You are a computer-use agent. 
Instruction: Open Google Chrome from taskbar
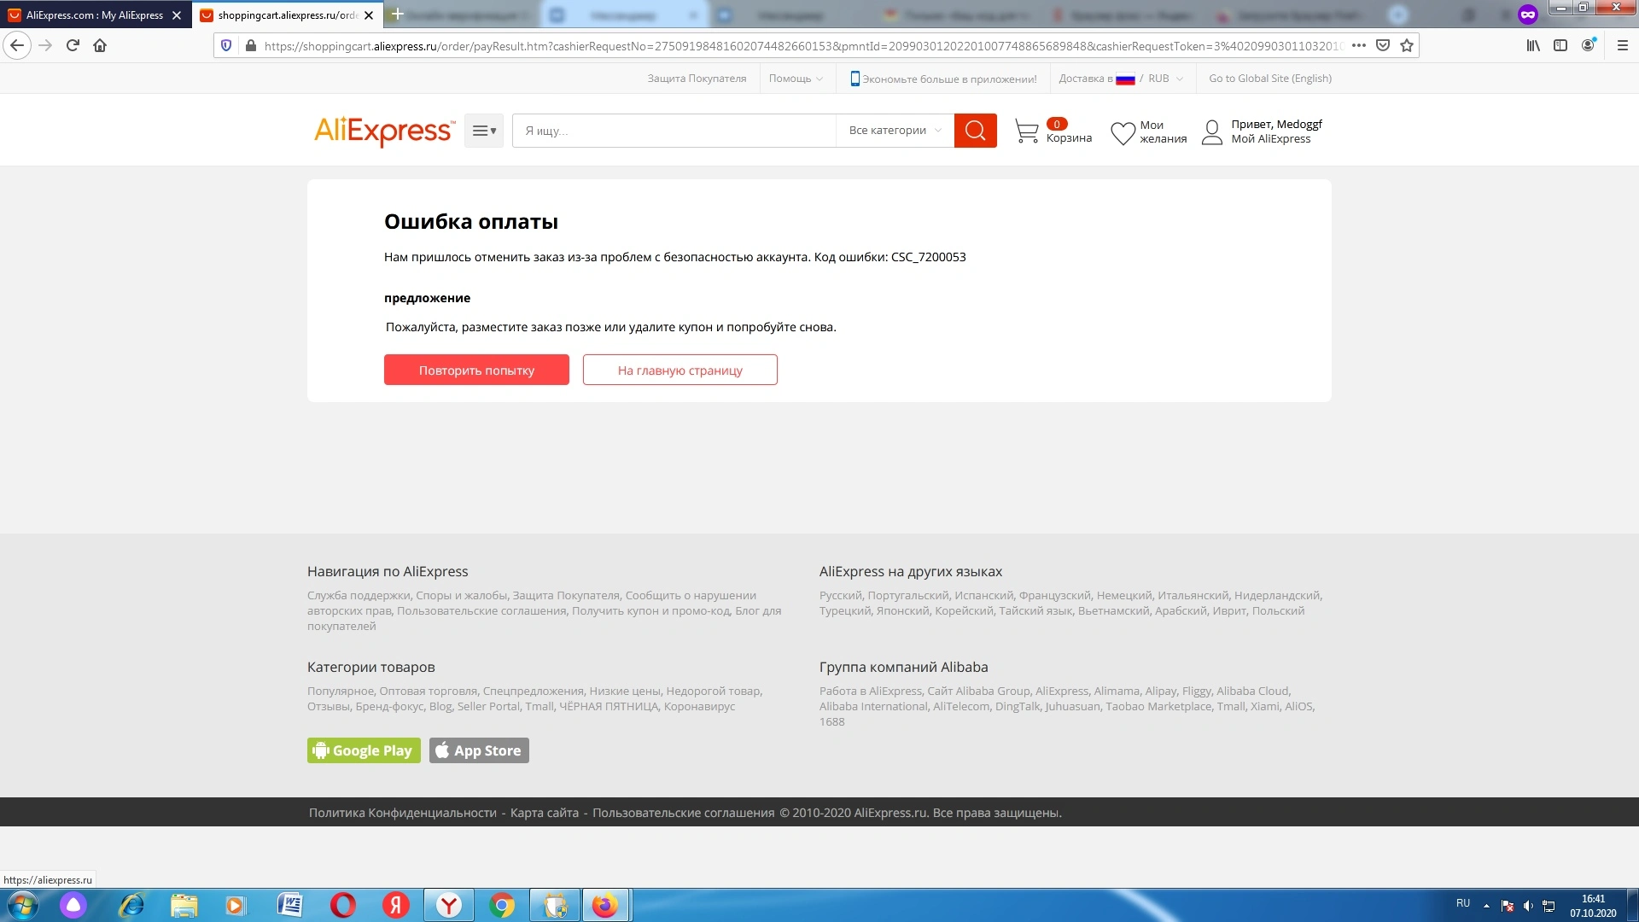click(502, 905)
